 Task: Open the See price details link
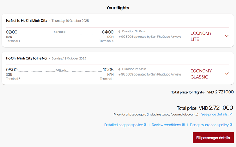215,115
